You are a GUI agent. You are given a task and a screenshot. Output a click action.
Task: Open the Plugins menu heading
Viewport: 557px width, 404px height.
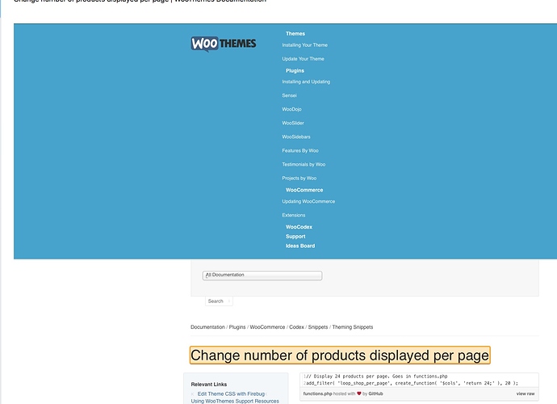[x=295, y=71]
